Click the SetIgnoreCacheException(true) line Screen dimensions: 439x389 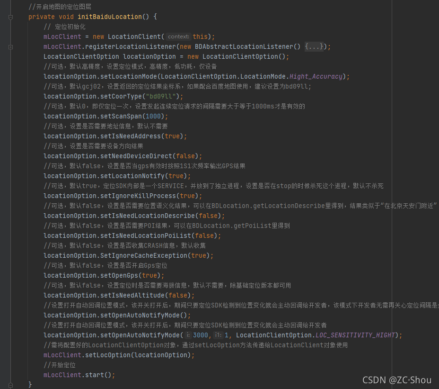129,256
